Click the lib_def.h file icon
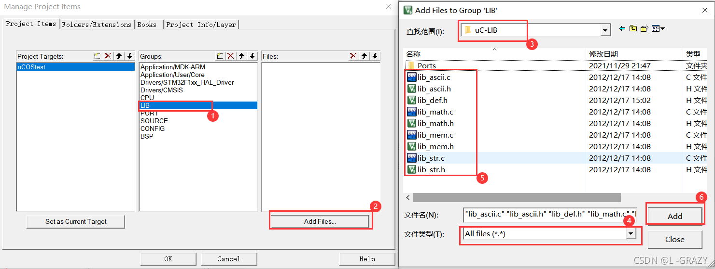The width and height of the screenshot is (715, 269). [412, 100]
